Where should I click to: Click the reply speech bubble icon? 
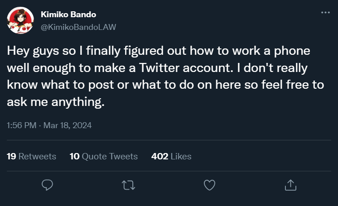click(48, 184)
